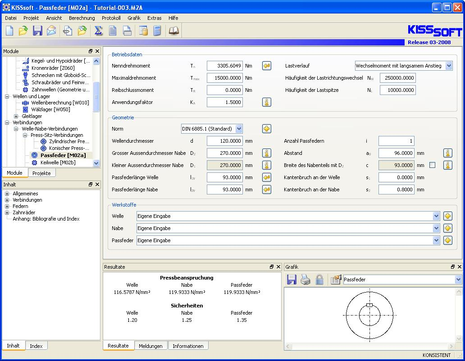Click the printer icon in Grafik panel
Screen dimensions: 465x361
click(x=305, y=280)
